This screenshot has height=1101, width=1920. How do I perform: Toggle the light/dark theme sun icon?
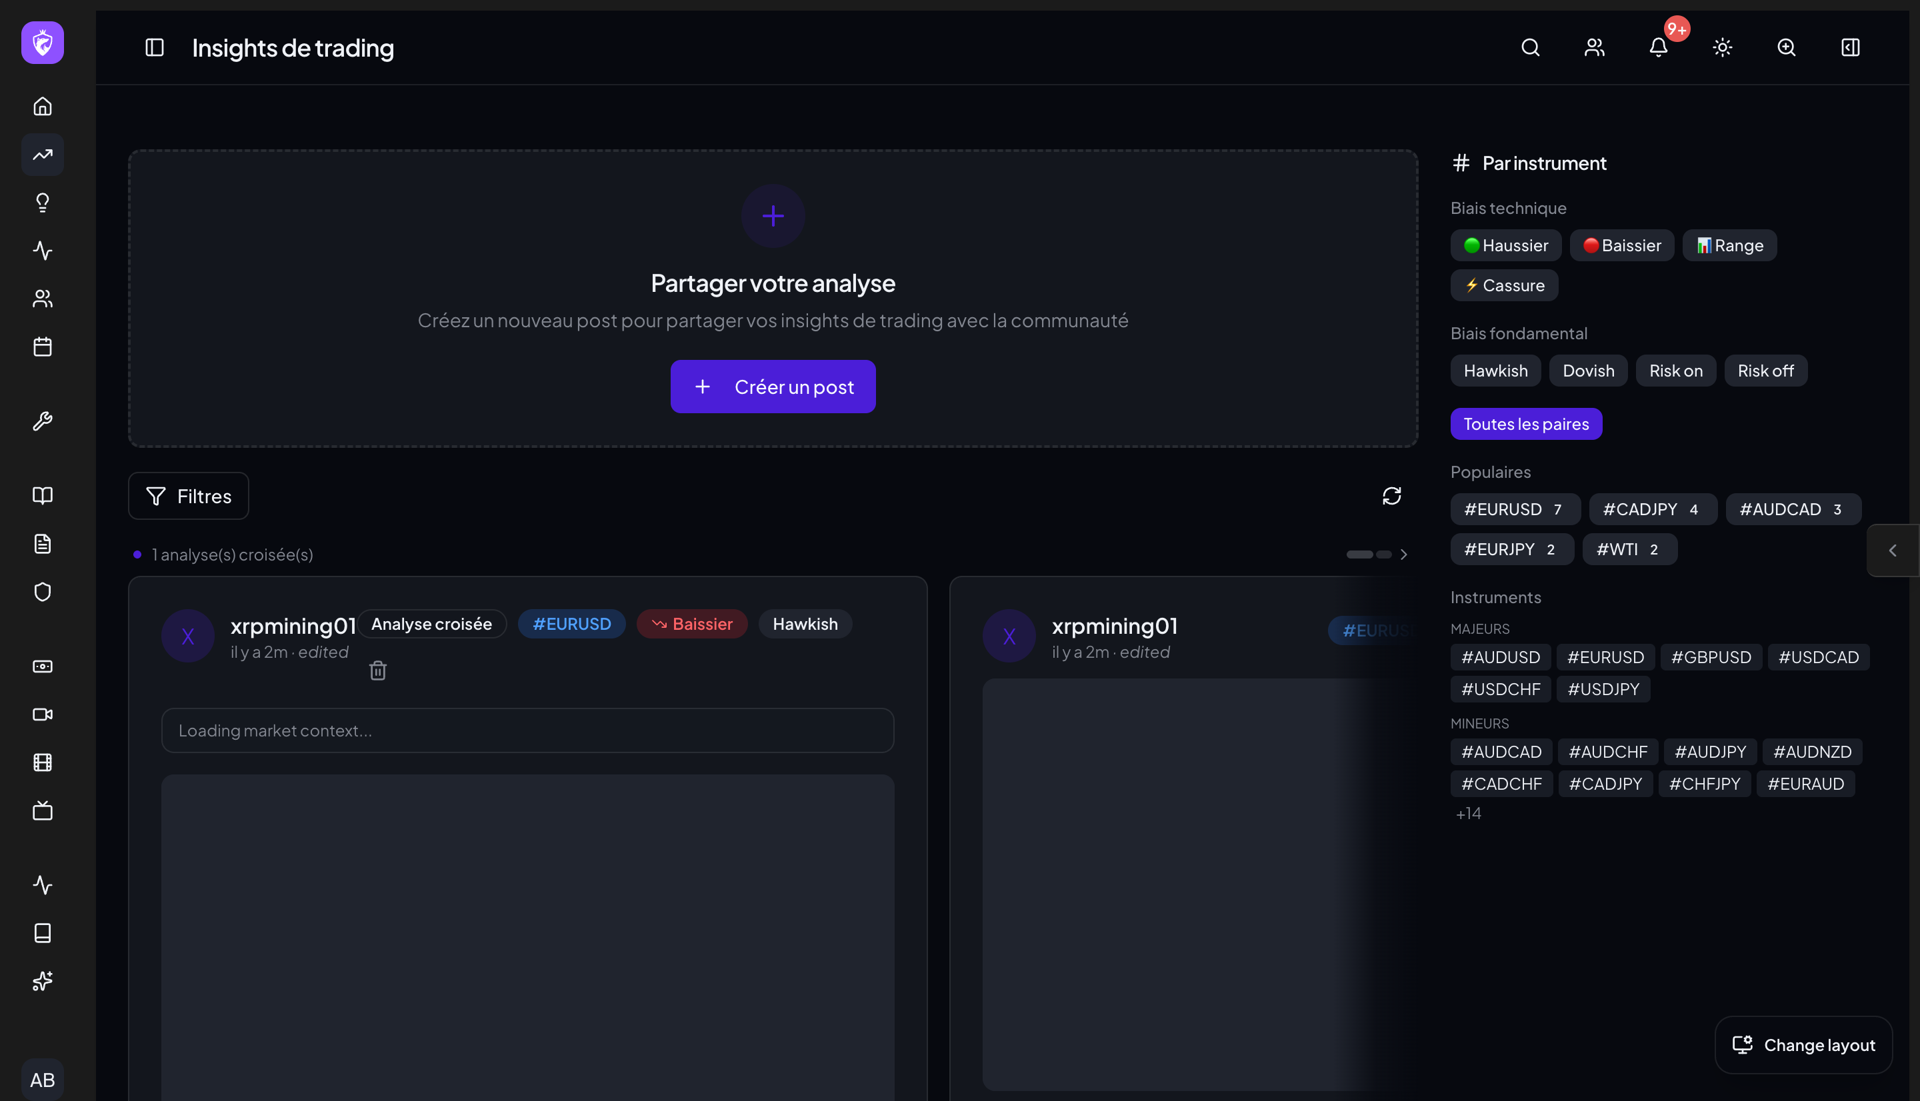click(1723, 47)
